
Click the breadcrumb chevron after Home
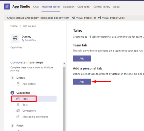coord(20,26)
